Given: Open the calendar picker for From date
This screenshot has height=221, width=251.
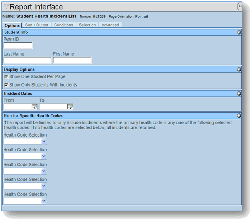Looking at the screenshot, I should point(34,107).
